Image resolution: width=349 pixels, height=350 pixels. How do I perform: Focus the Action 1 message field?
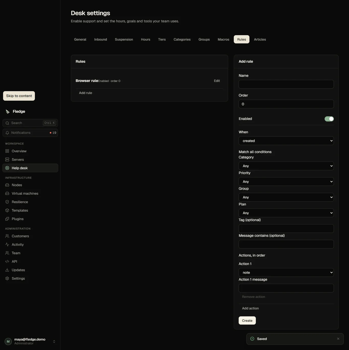[x=286, y=288]
